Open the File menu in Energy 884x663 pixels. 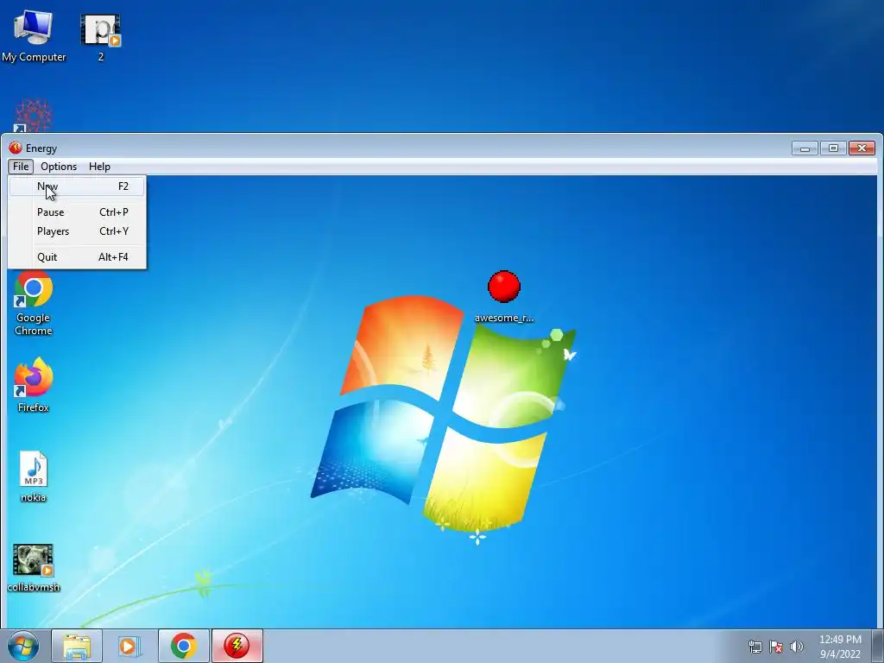(x=21, y=167)
